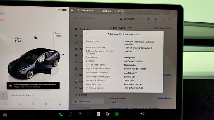Image resolution: width=214 pixels, height=120 pixels.
Task: Tap the connectivity signal icon in settings header
Action: click(x=170, y=20)
